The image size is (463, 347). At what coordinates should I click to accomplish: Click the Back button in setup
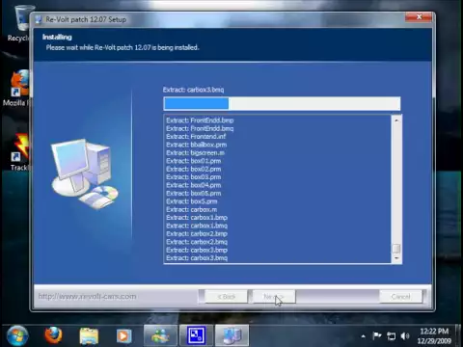click(227, 297)
